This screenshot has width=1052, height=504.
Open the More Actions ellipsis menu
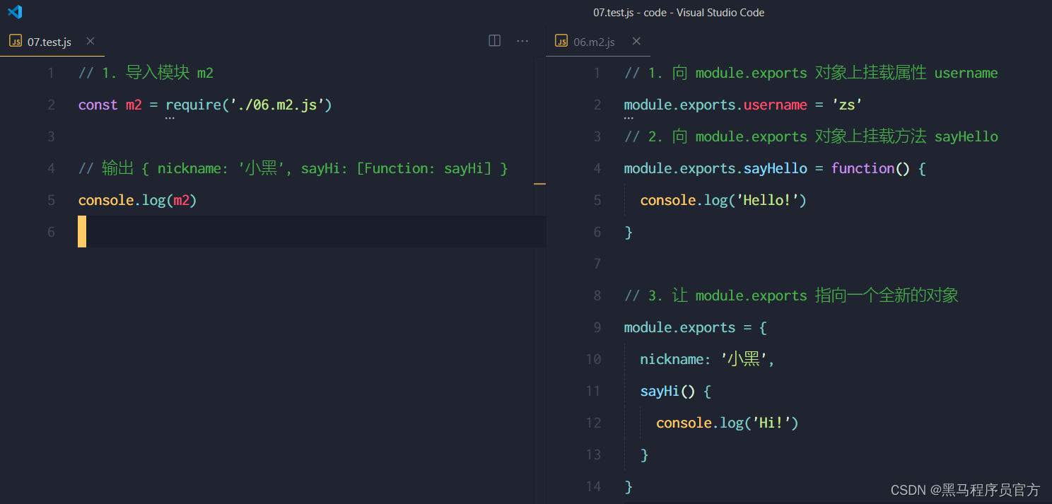coord(522,41)
